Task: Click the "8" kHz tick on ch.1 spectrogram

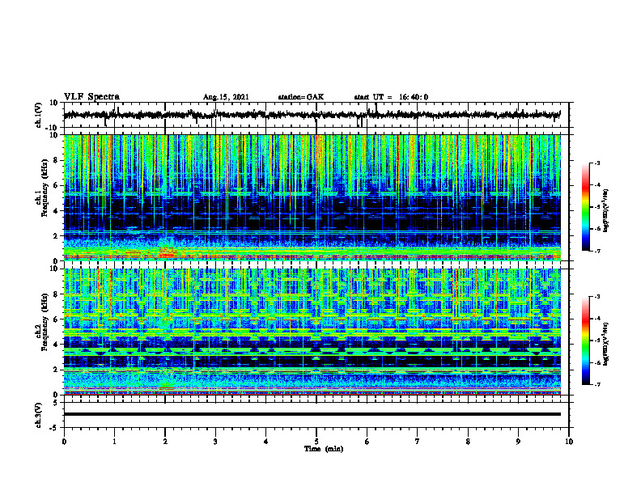Action: coord(56,160)
